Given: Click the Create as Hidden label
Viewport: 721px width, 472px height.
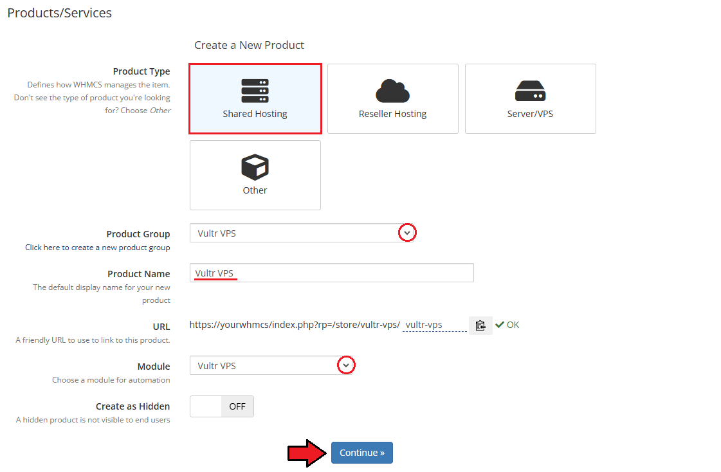Looking at the screenshot, I should pos(133,406).
